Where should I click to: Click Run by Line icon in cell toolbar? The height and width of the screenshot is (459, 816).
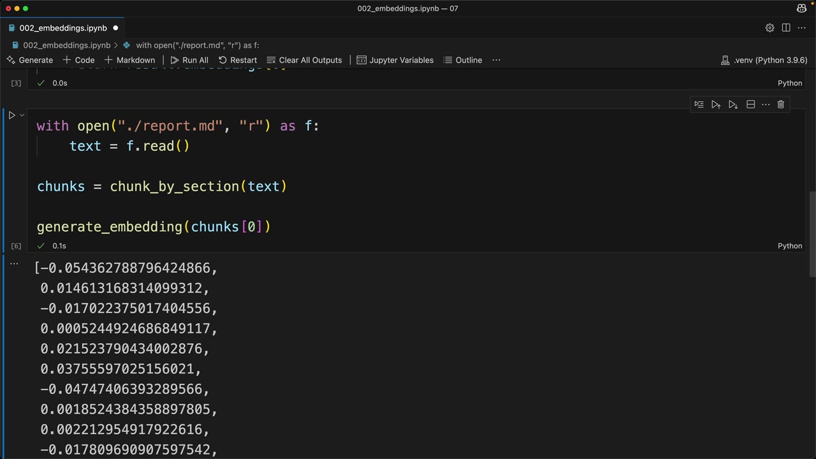699,105
